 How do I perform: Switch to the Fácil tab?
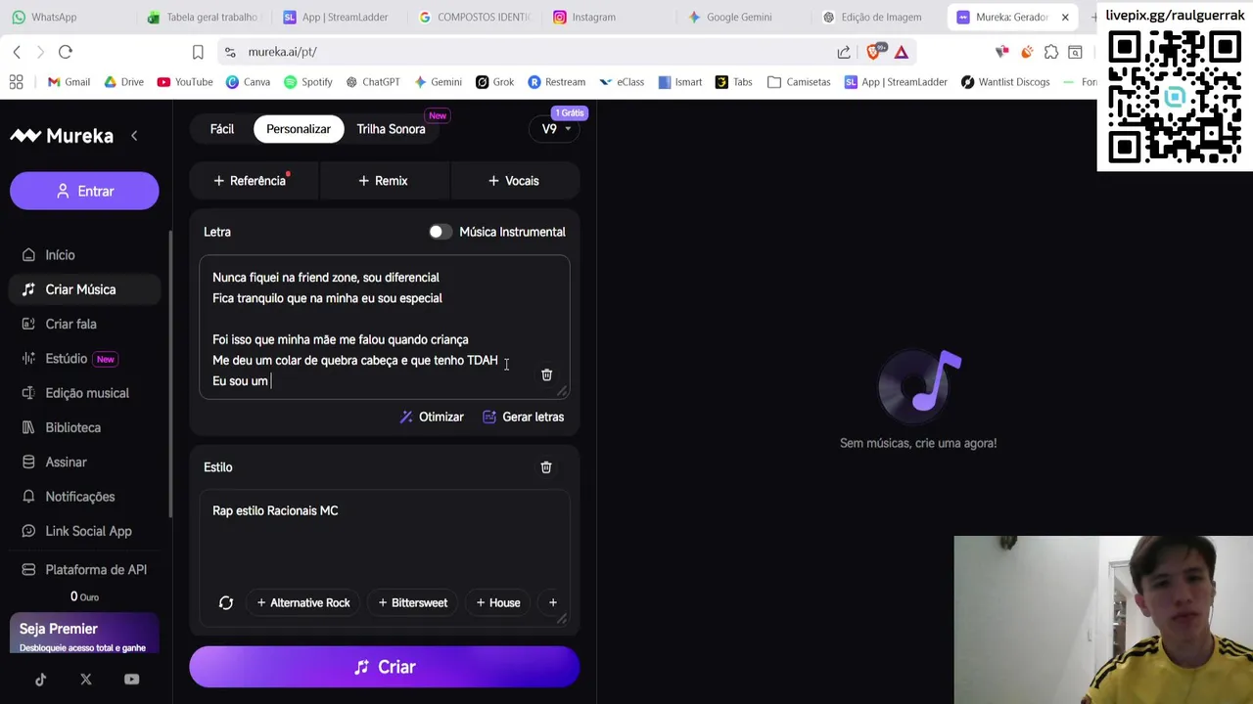[222, 129]
